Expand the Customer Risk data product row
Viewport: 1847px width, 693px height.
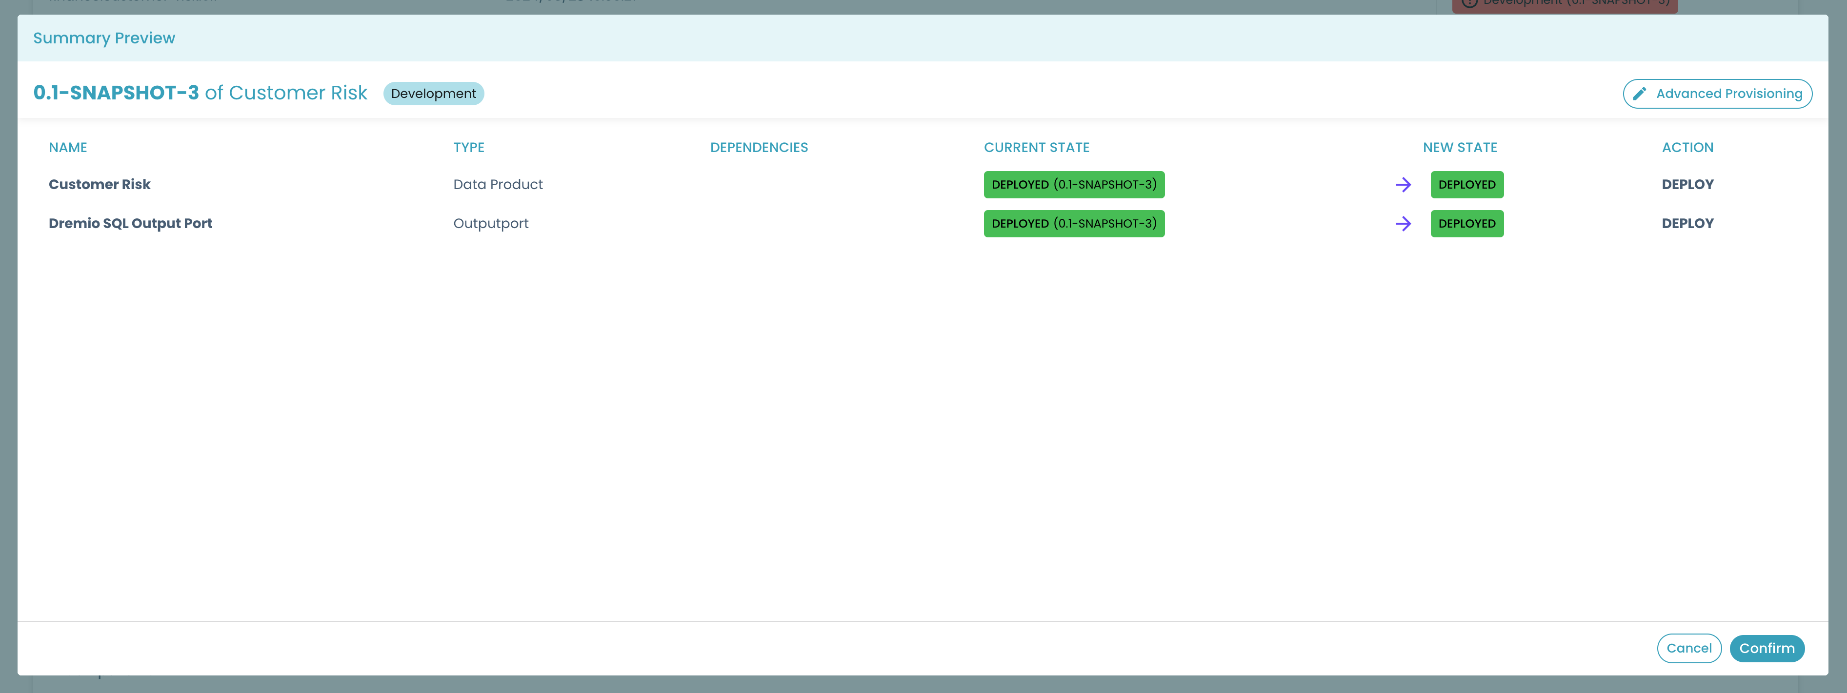coord(99,184)
